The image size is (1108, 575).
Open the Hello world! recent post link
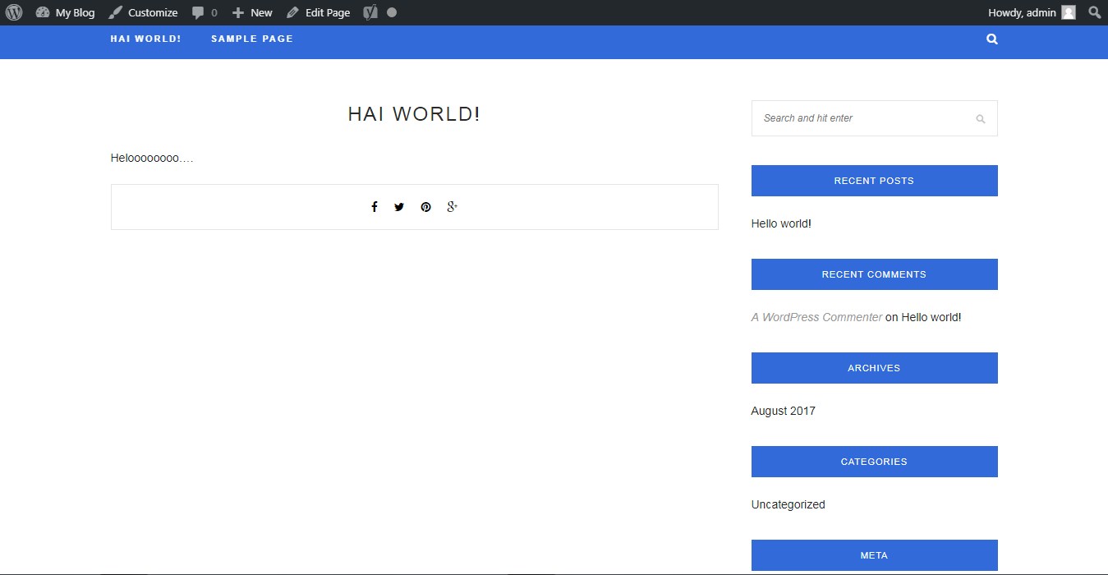[780, 223]
